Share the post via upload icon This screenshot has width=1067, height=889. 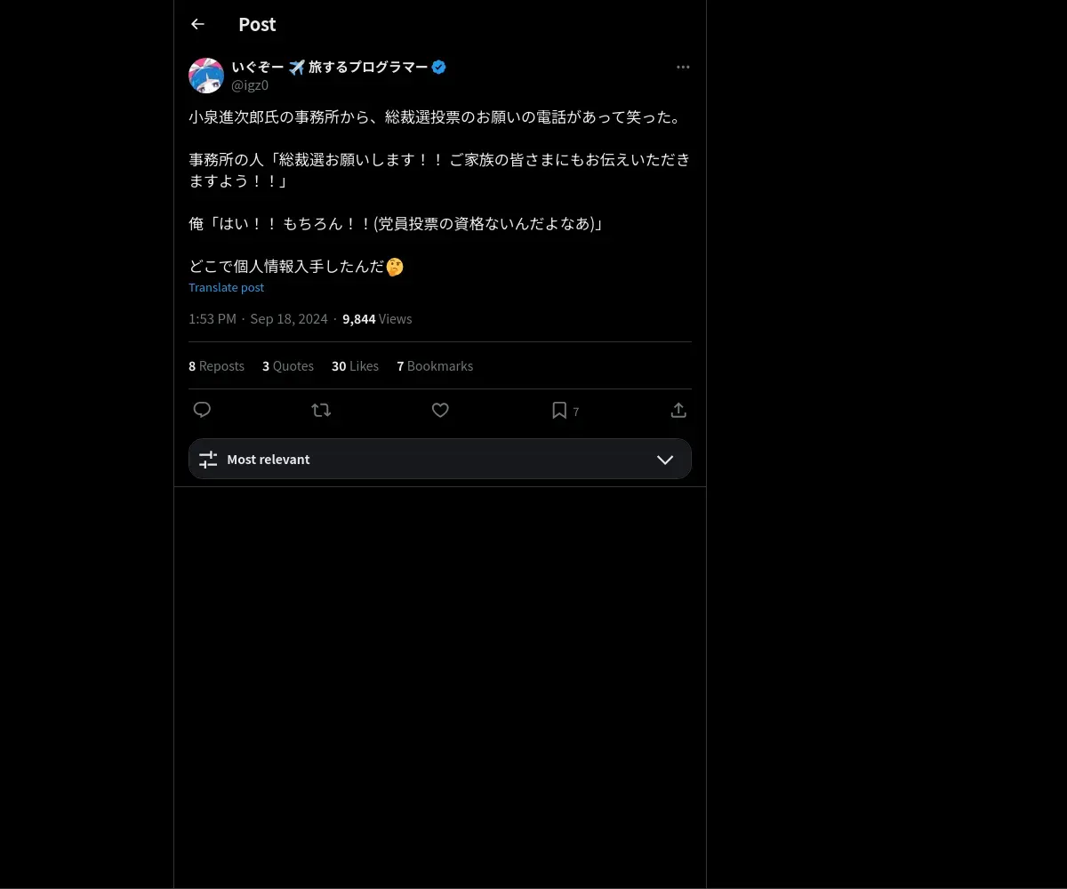[678, 410]
